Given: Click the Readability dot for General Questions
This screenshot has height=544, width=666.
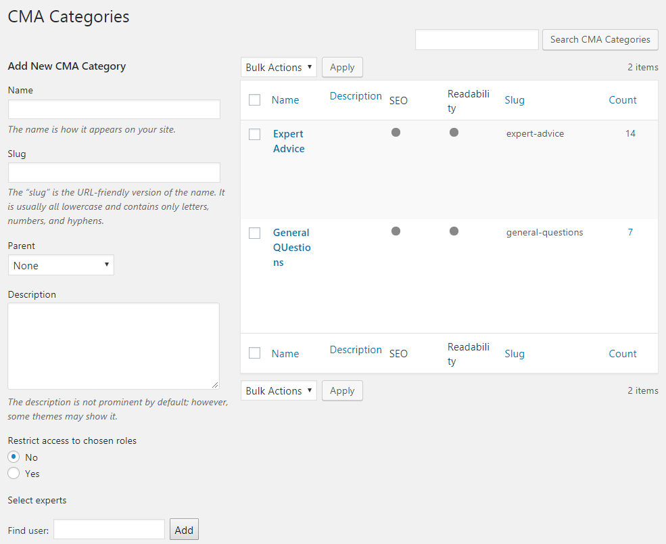Looking at the screenshot, I should (454, 231).
